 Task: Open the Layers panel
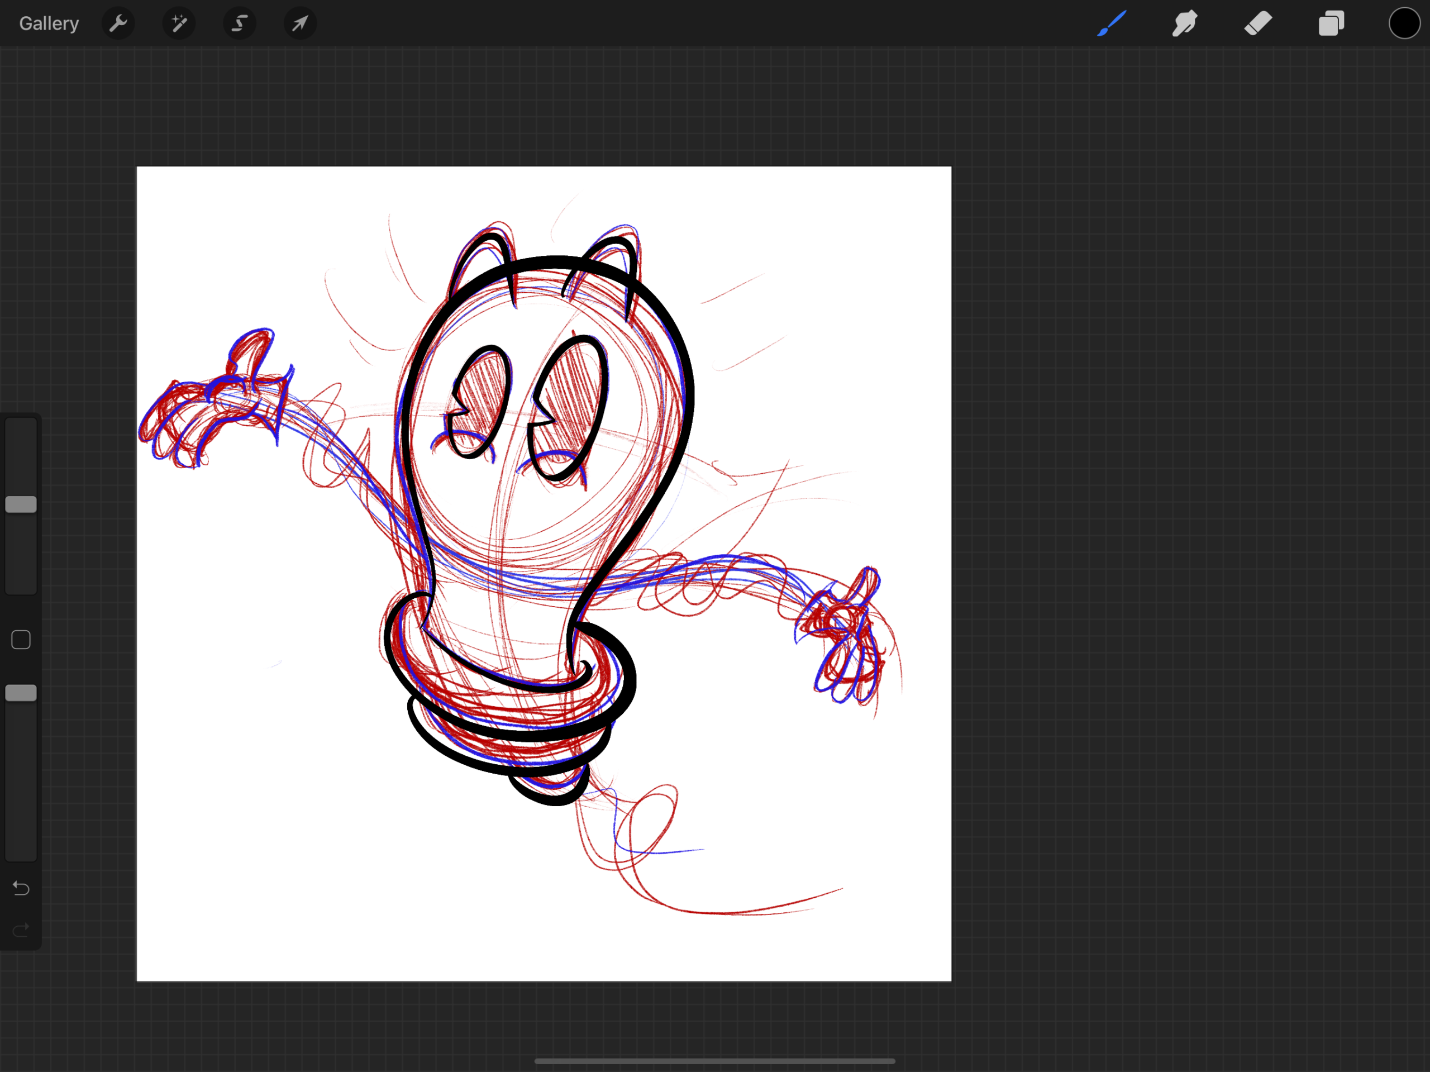(x=1331, y=24)
